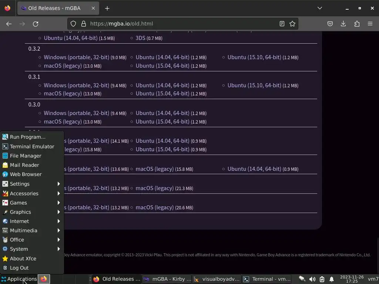The height and width of the screenshot is (284, 379).
Task: Download 0.3.2 Windows (portable, 32-bit)
Action: [x=76, y=57]
